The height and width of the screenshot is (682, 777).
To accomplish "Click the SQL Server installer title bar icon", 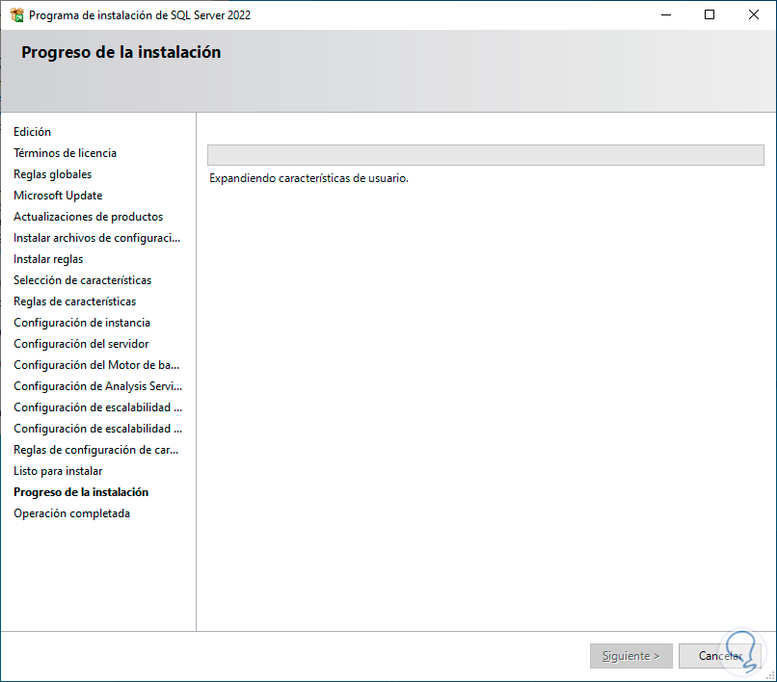I will pos(16,14).
